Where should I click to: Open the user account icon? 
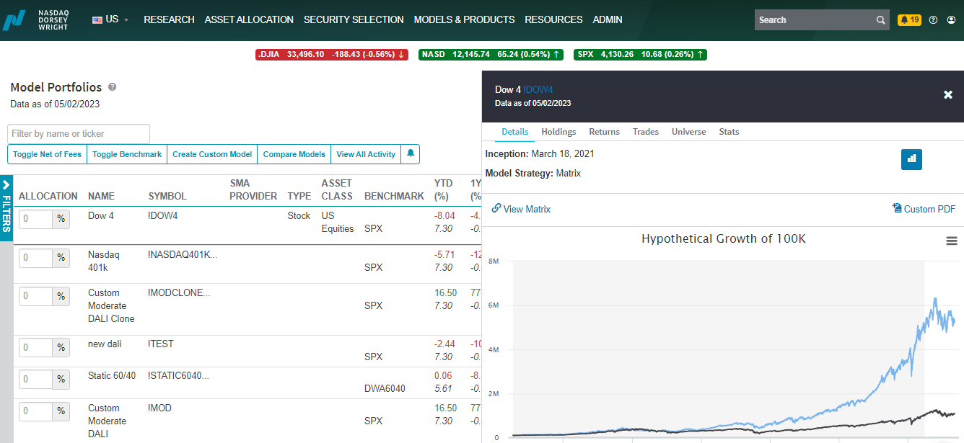951,20
